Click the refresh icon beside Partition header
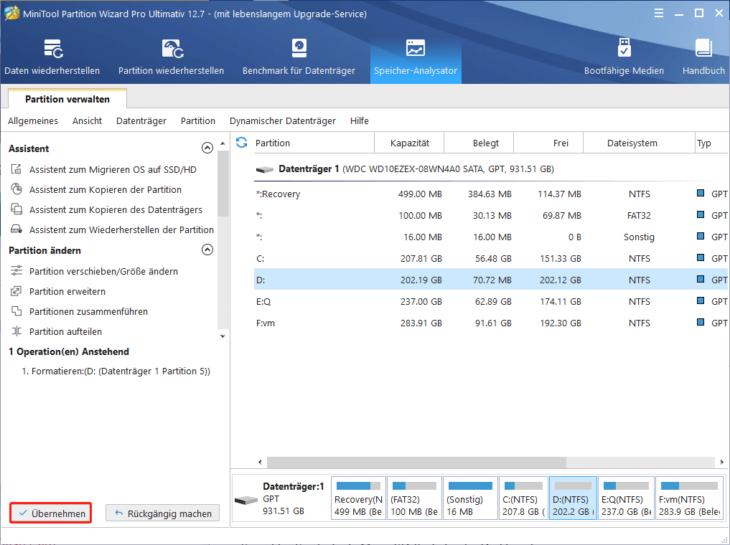This screenshot has height=545, width=730. tap(242, 142)
